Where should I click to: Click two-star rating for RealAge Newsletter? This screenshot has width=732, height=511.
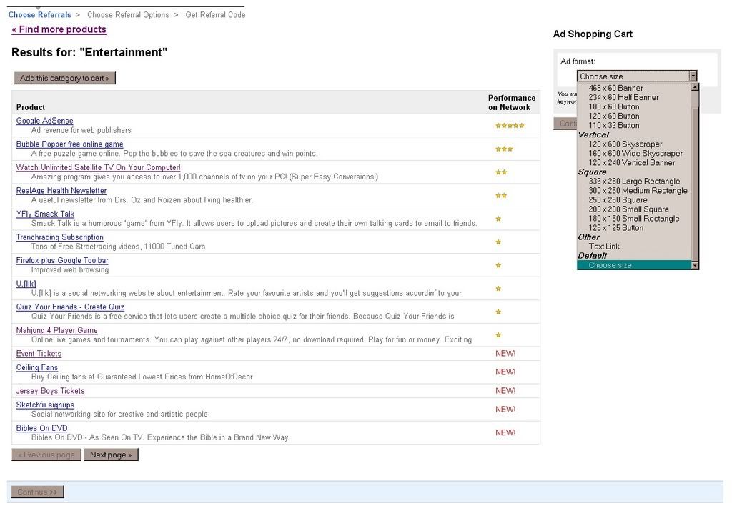coord(501,196)
